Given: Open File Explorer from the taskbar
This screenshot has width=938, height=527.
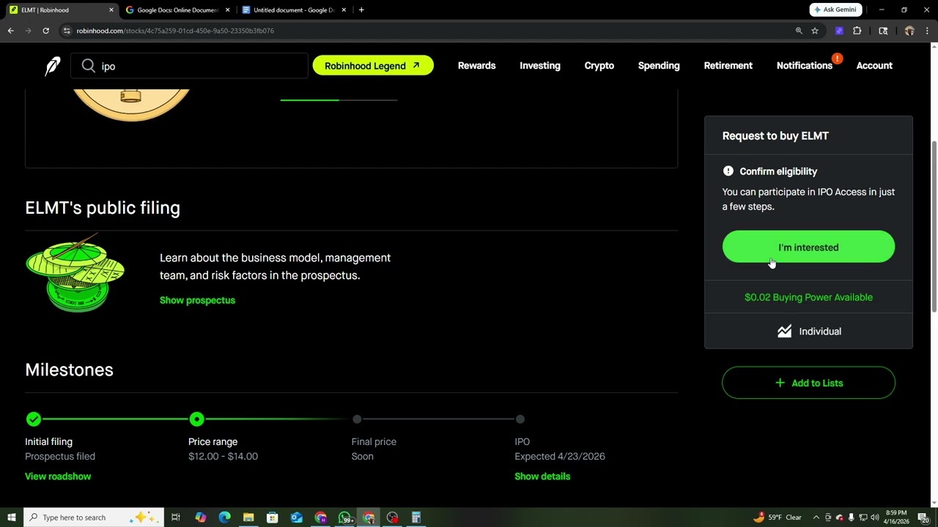Looking at the screenshot, I should 248,517.
